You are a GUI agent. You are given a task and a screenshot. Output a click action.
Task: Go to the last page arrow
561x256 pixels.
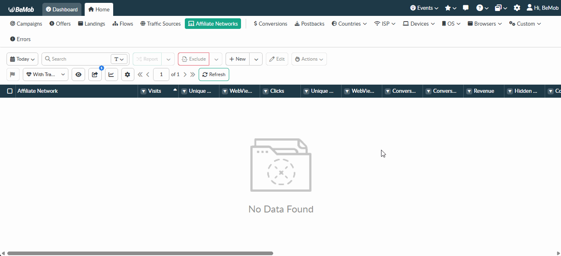(193, 74)
